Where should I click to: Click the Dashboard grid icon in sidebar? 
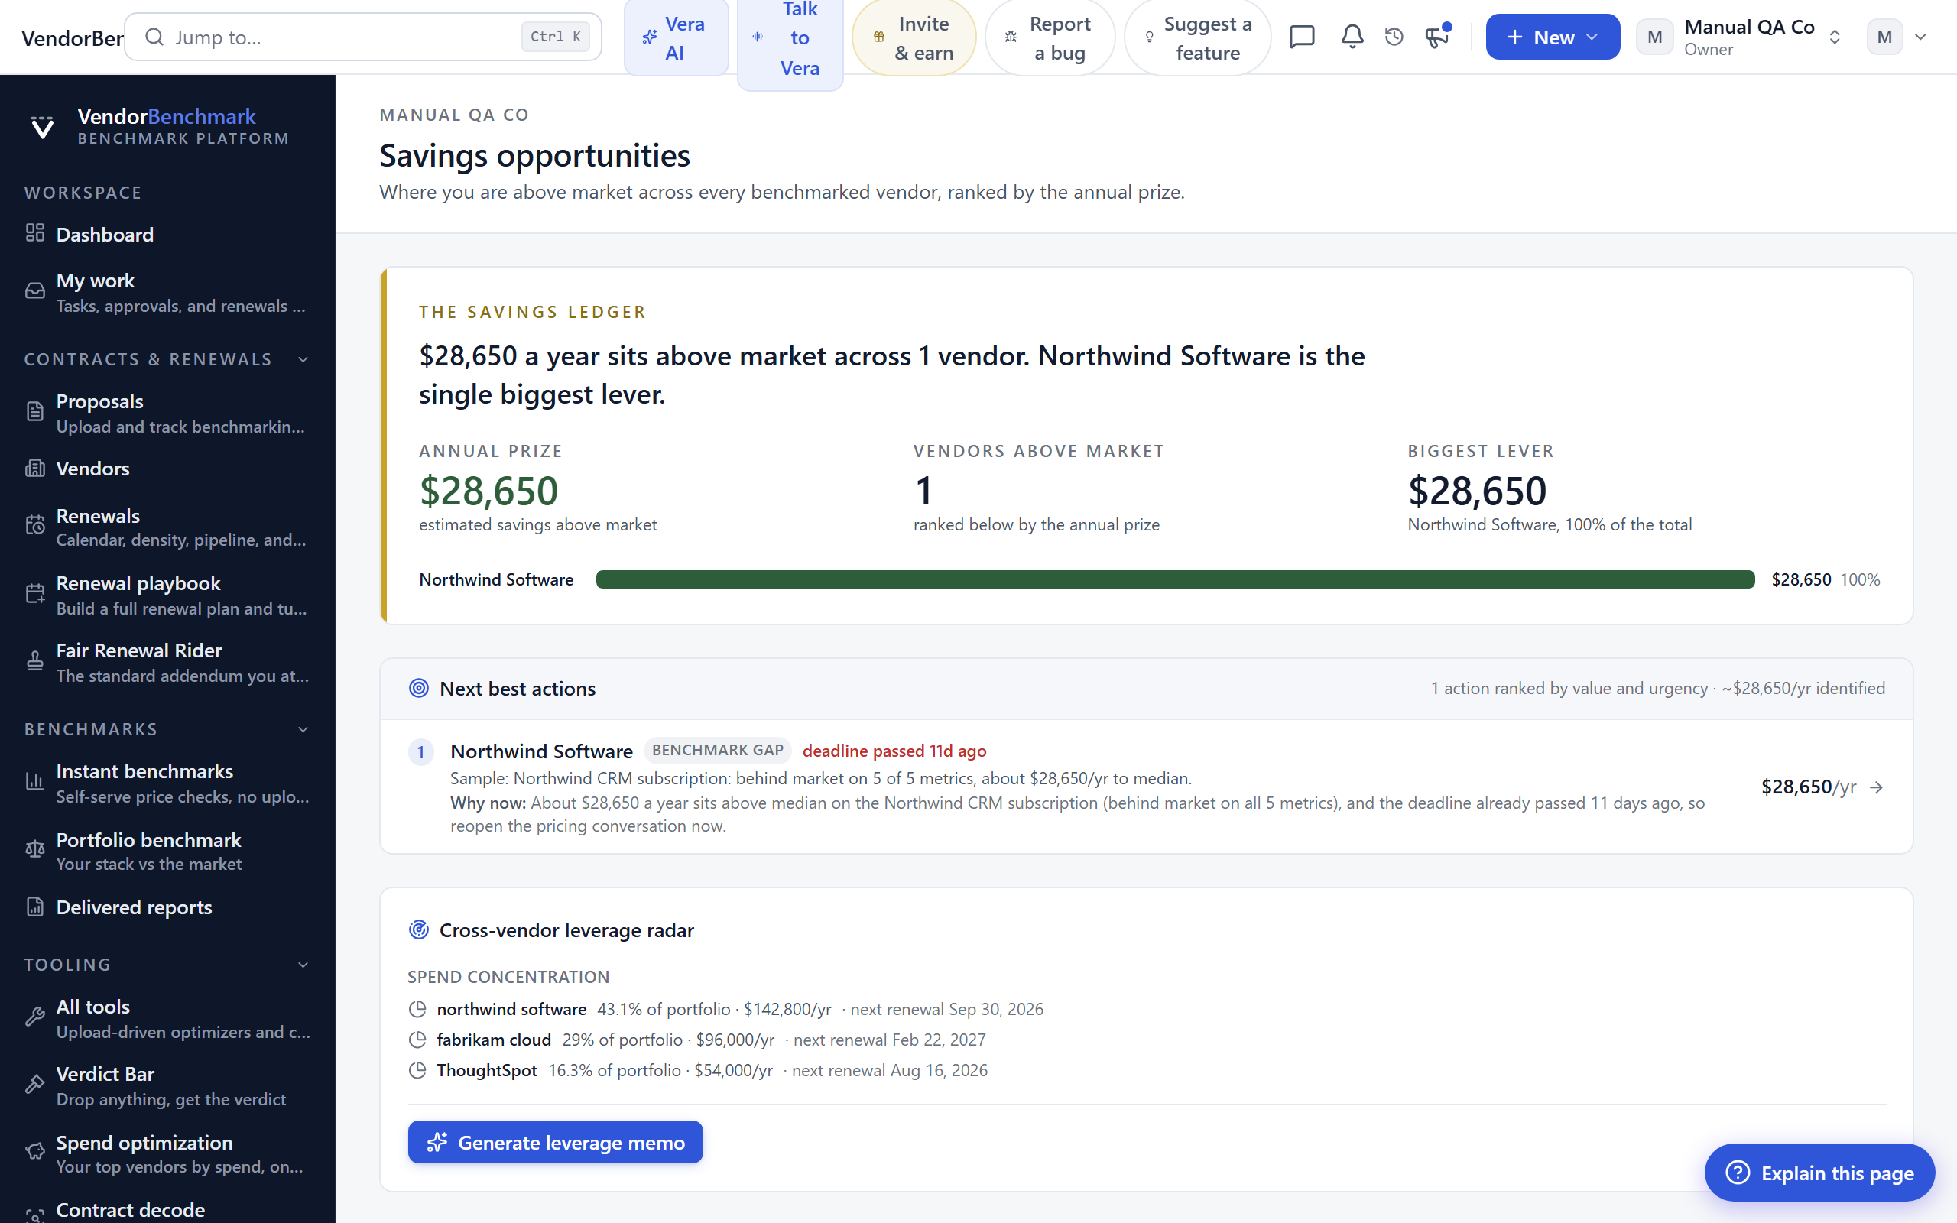(34, 234)
